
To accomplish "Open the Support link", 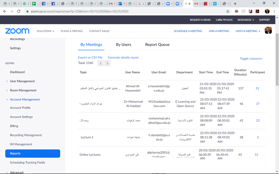I will coord(264,20).
